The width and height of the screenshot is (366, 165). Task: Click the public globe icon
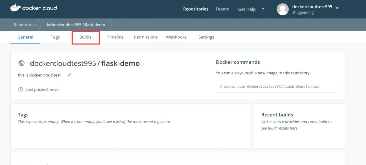tap(21, 63)
